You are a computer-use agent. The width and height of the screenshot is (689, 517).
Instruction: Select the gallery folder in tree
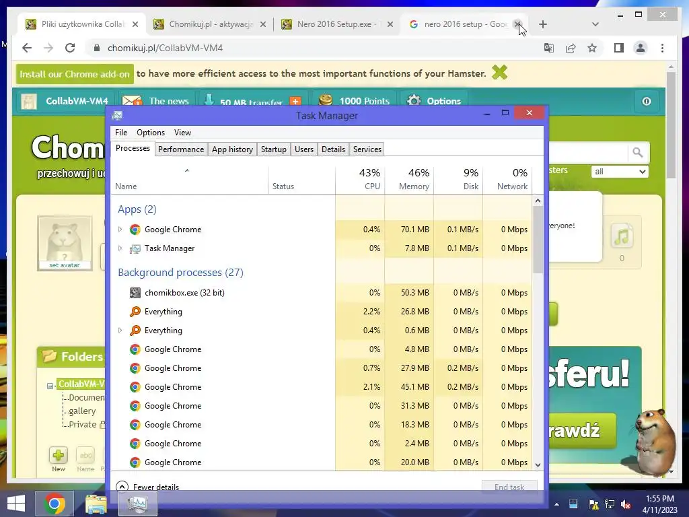pos(82,411)
